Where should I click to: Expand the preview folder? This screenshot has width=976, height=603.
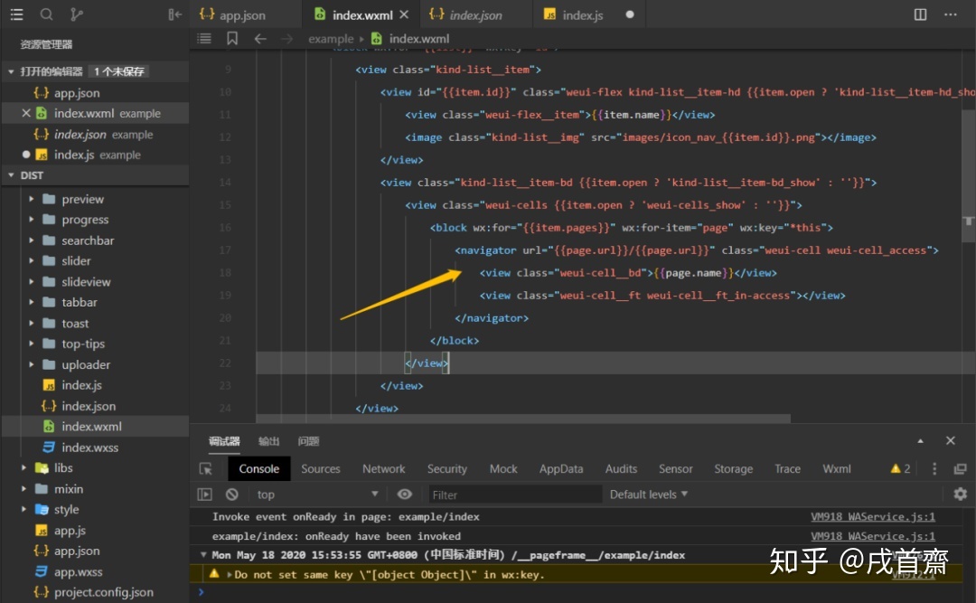(31, 199)
